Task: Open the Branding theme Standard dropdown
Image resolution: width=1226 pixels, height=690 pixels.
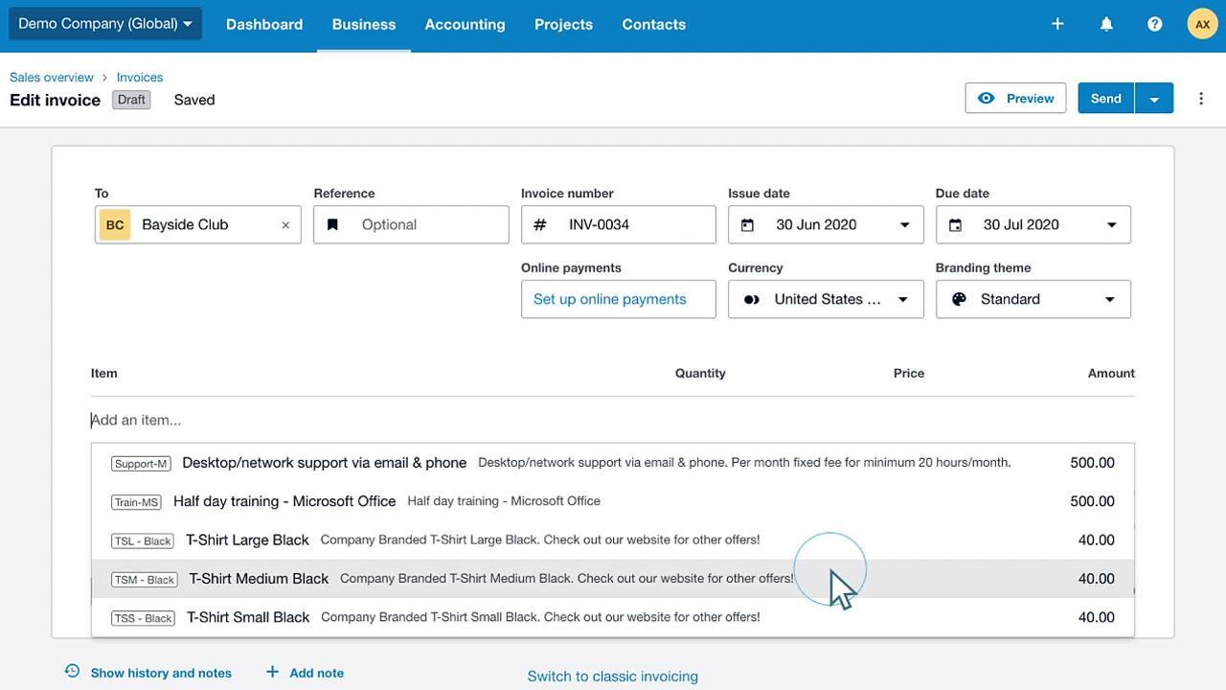Action: pyautogui.click(x=1109, y=300)
